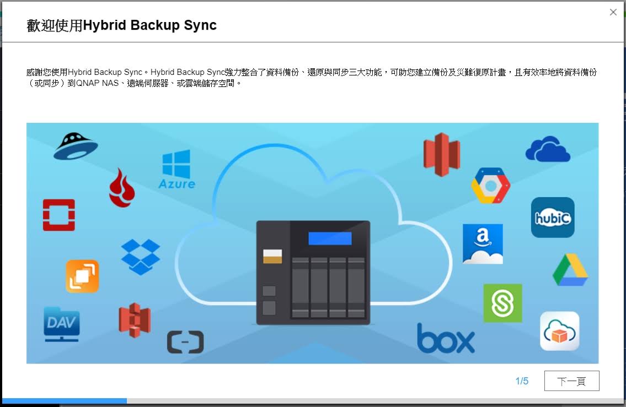Click the 下一頁 next page button
626x407 pixels.
click(571, 381)
